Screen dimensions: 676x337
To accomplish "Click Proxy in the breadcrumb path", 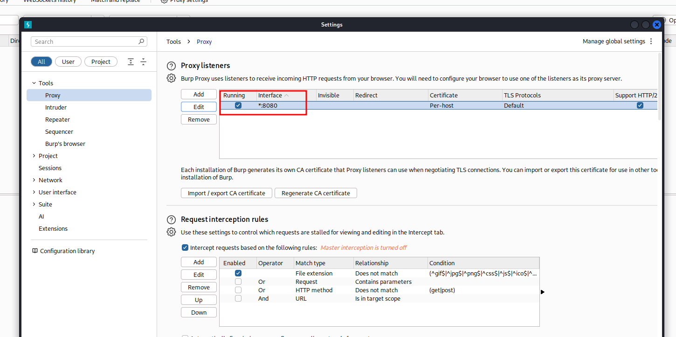I will 204,41.
